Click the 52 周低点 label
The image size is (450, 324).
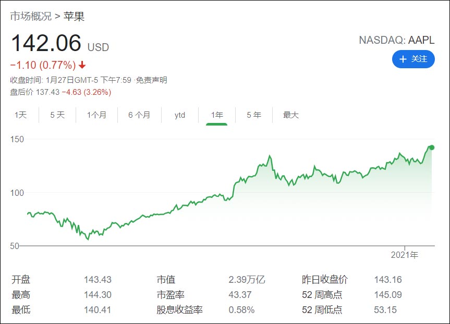coord(322,310)
